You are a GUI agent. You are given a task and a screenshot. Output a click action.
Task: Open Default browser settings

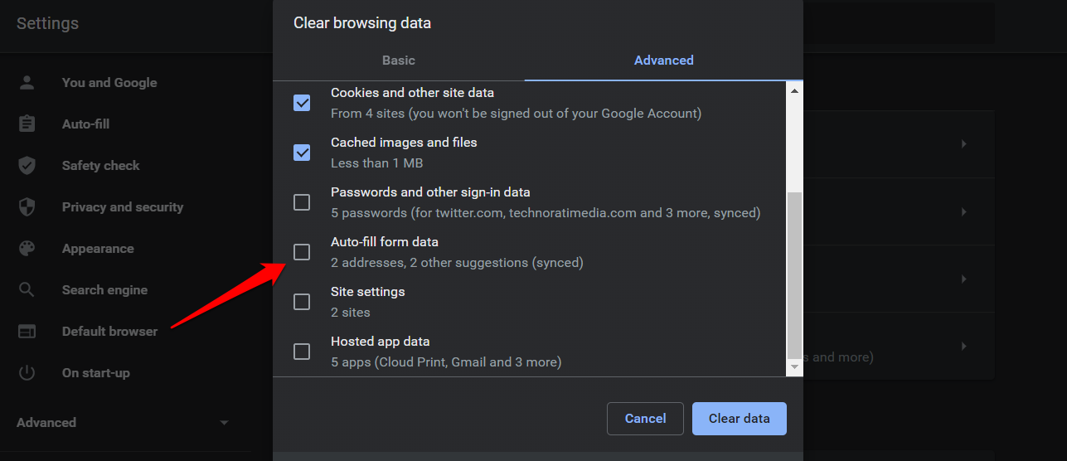[x=109, y=331]
